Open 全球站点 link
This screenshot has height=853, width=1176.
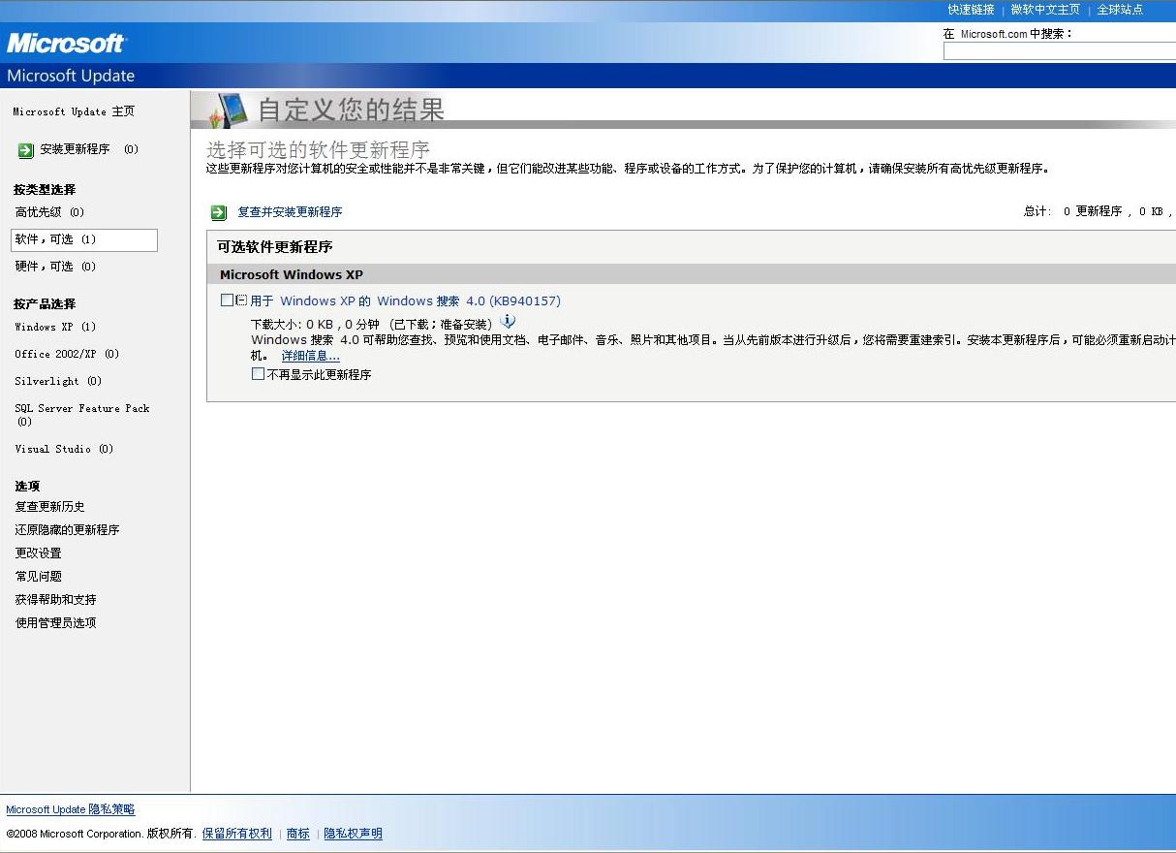coord(1120,10)
